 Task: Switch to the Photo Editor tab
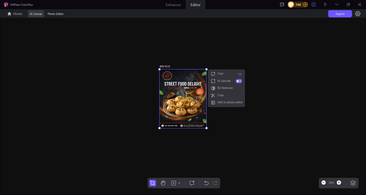55,14
